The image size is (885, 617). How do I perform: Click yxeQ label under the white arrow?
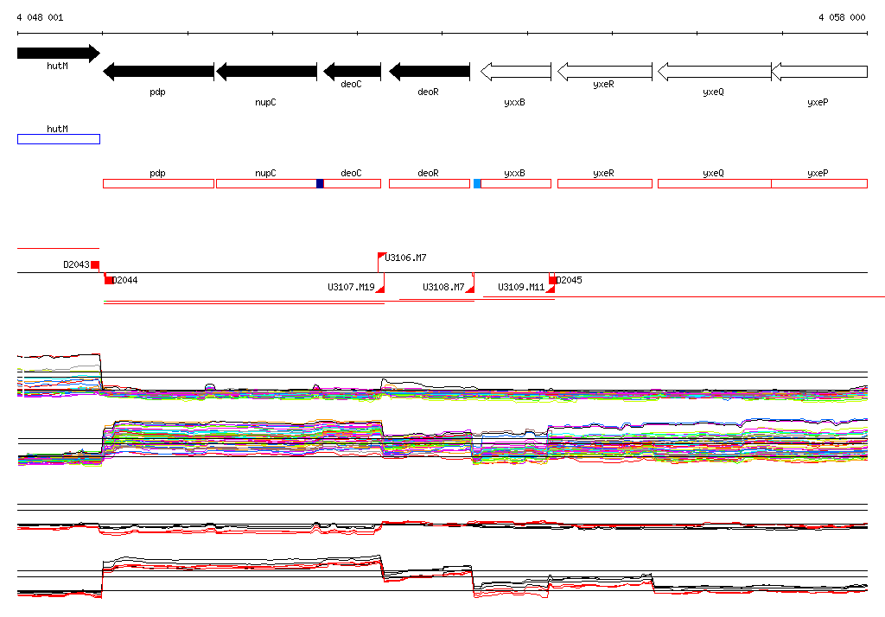713,92
